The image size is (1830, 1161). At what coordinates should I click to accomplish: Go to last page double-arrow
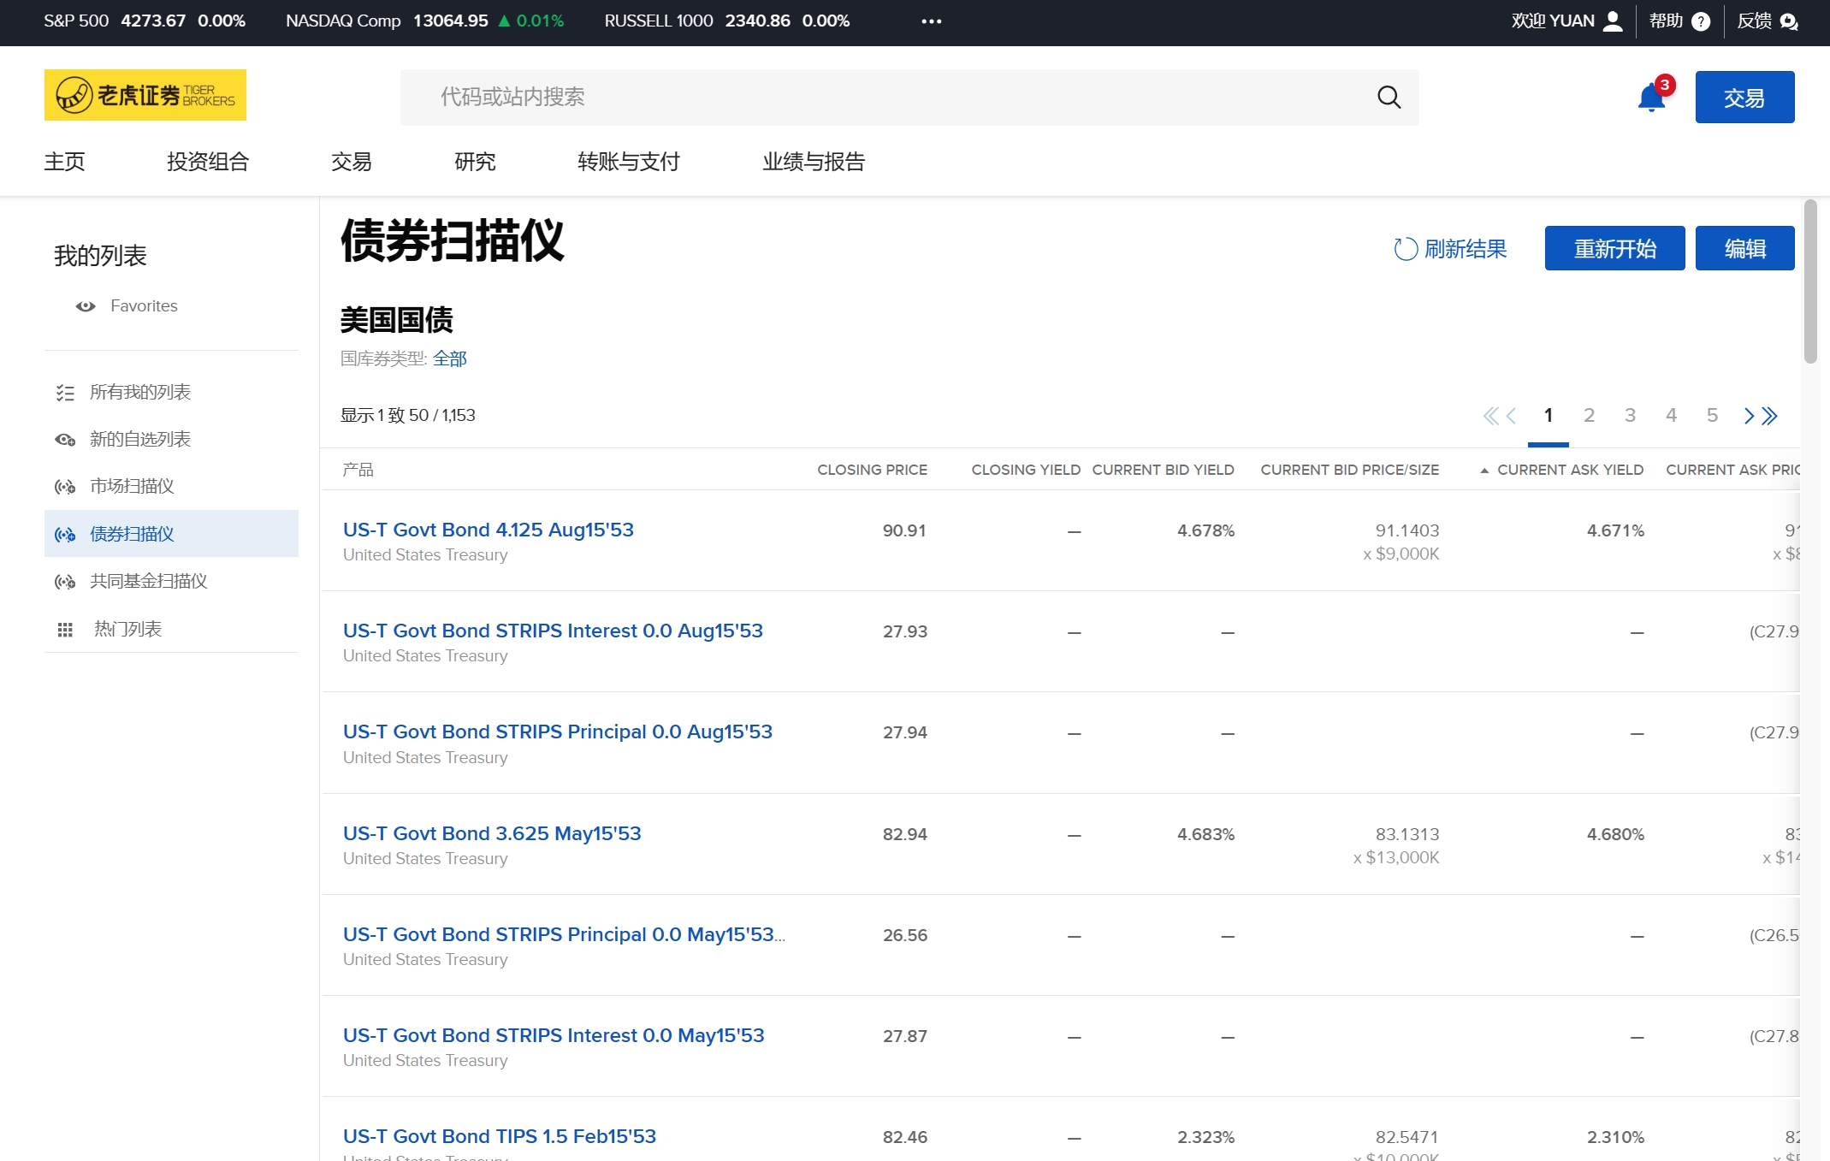pyautogui.click(x=1771, y=416)
